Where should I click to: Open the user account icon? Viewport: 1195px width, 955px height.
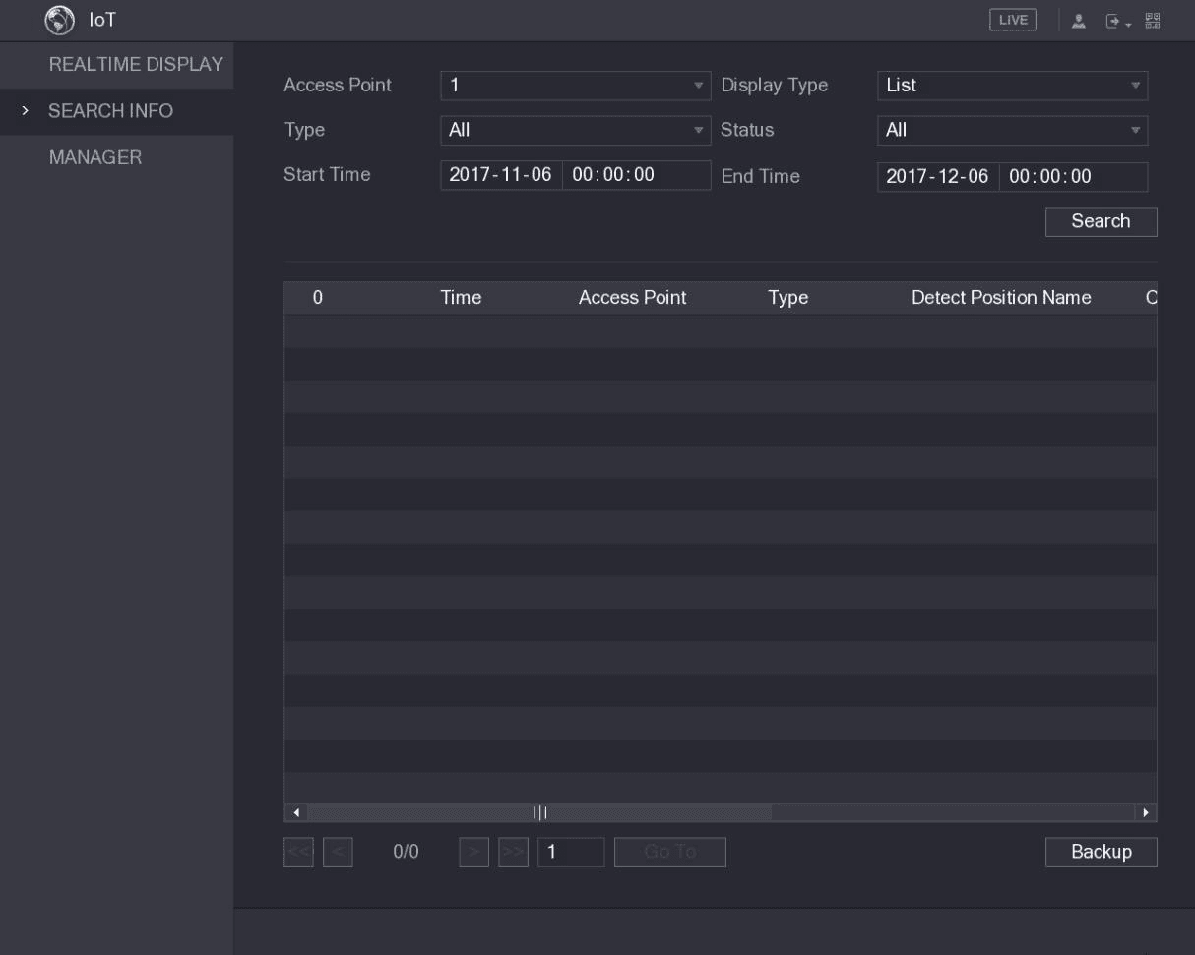[1078, 21]
